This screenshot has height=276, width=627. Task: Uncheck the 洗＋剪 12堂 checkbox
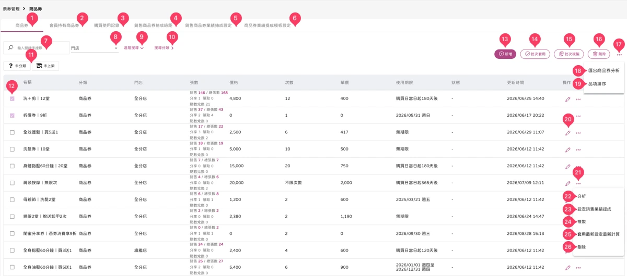click(12, 98)
